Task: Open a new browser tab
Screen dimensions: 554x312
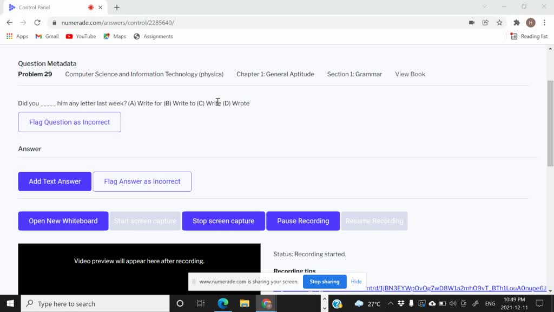Action: coord(117,8)
